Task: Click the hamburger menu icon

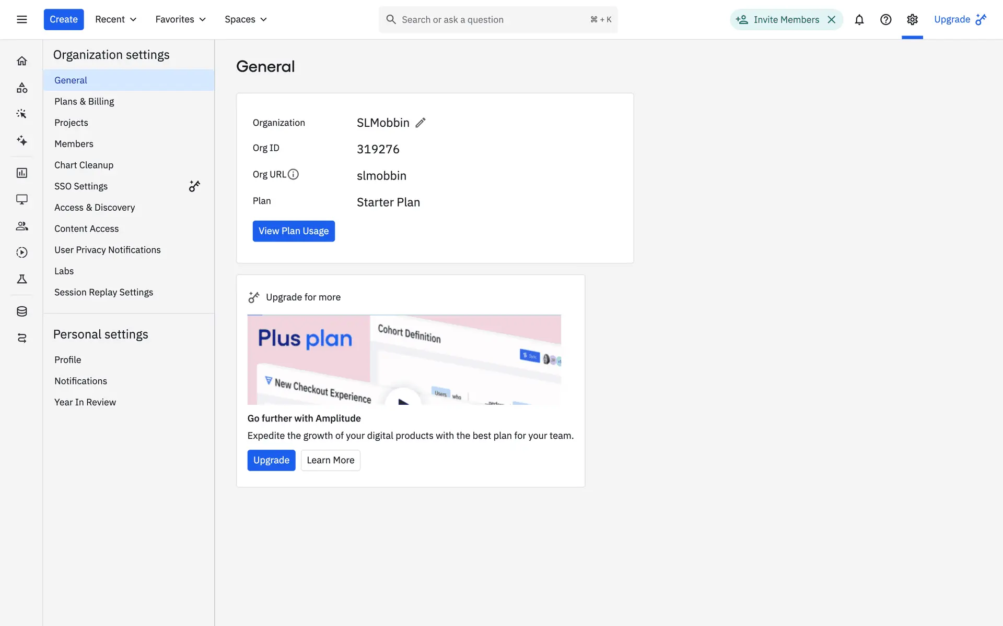Action: click(21, 19)
